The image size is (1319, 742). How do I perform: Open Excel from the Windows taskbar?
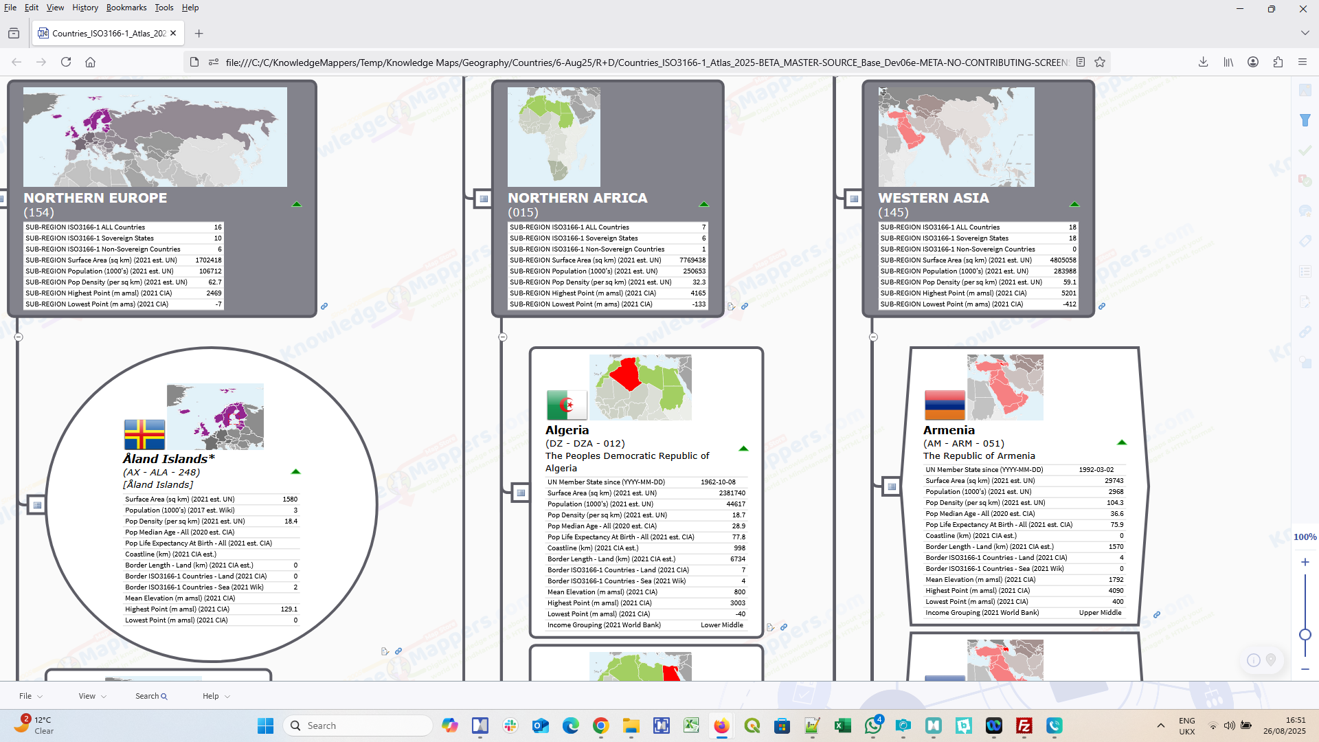(x=842, y=726)
